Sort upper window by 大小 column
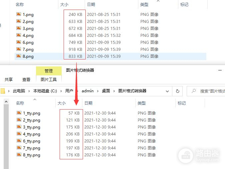The height and width of the screenshot is (169, 225). 64,5
